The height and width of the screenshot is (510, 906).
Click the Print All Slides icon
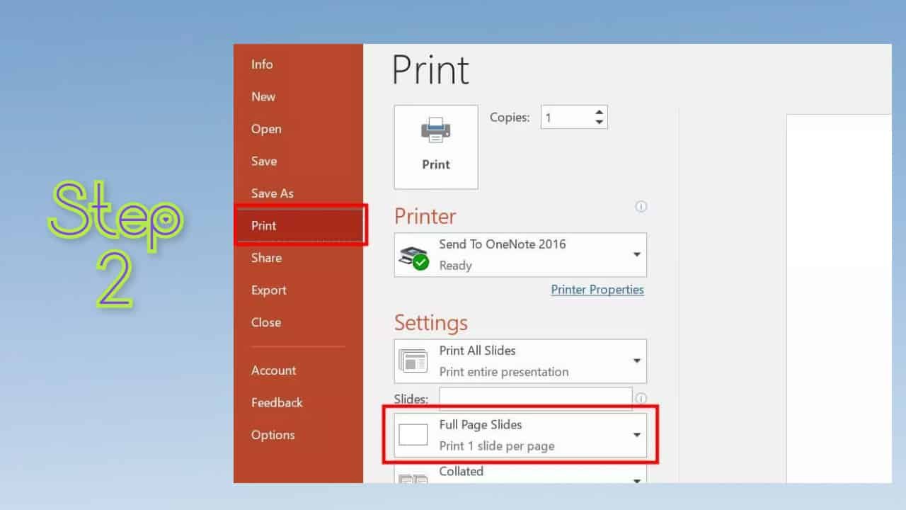pyautogui.click(x=413, y=361)
